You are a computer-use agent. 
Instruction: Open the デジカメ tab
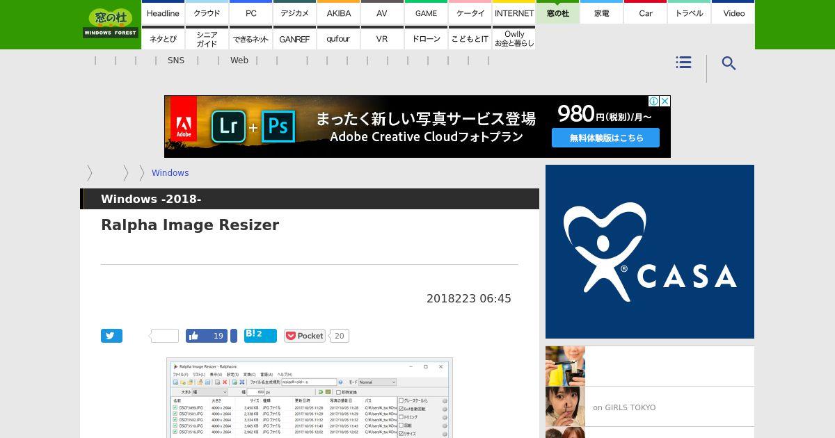pos(294,13)
